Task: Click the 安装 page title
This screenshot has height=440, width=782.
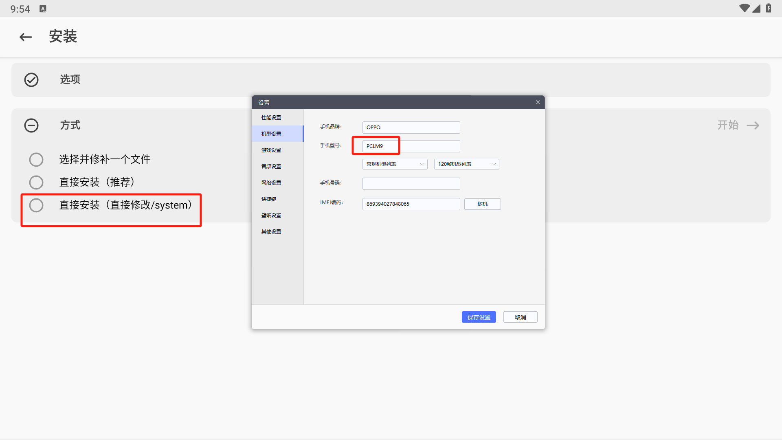Action: click(x=63, y=36)
